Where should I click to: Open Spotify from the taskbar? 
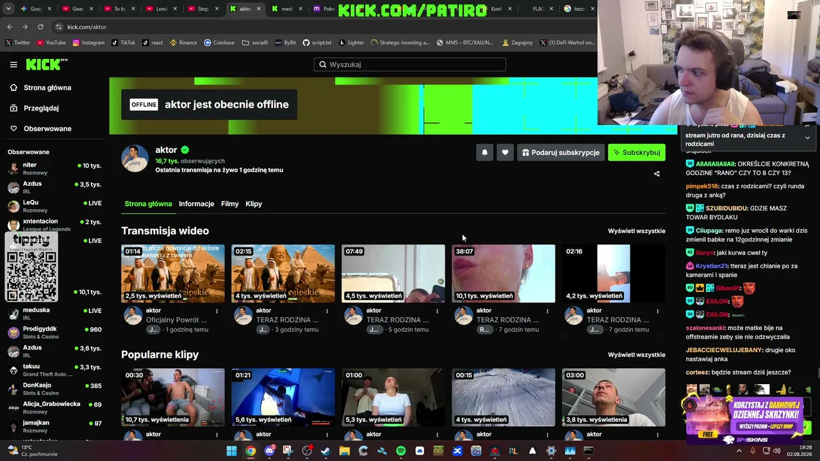(400, 451)
